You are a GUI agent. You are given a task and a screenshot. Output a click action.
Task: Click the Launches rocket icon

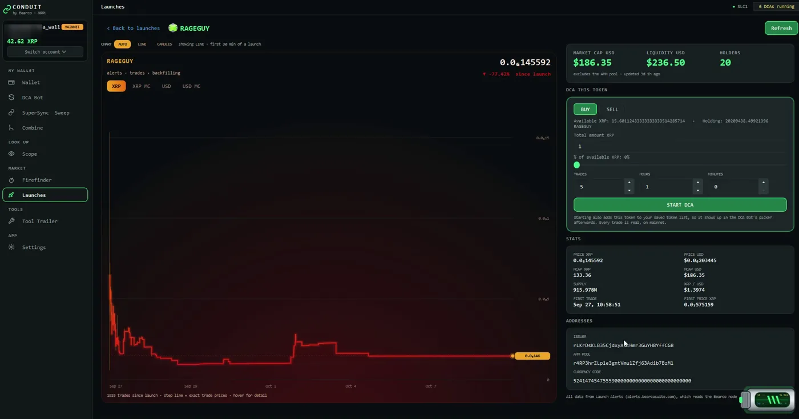pos(11,195)
